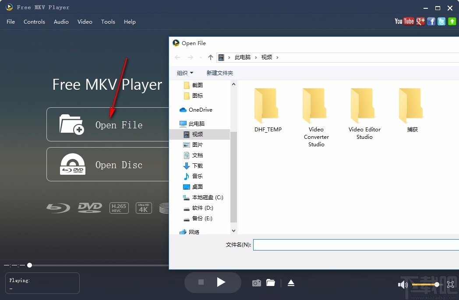The image size is (459, 300).
Task: Select 文档 in navigation tree
Action: [x=193, y=155]
